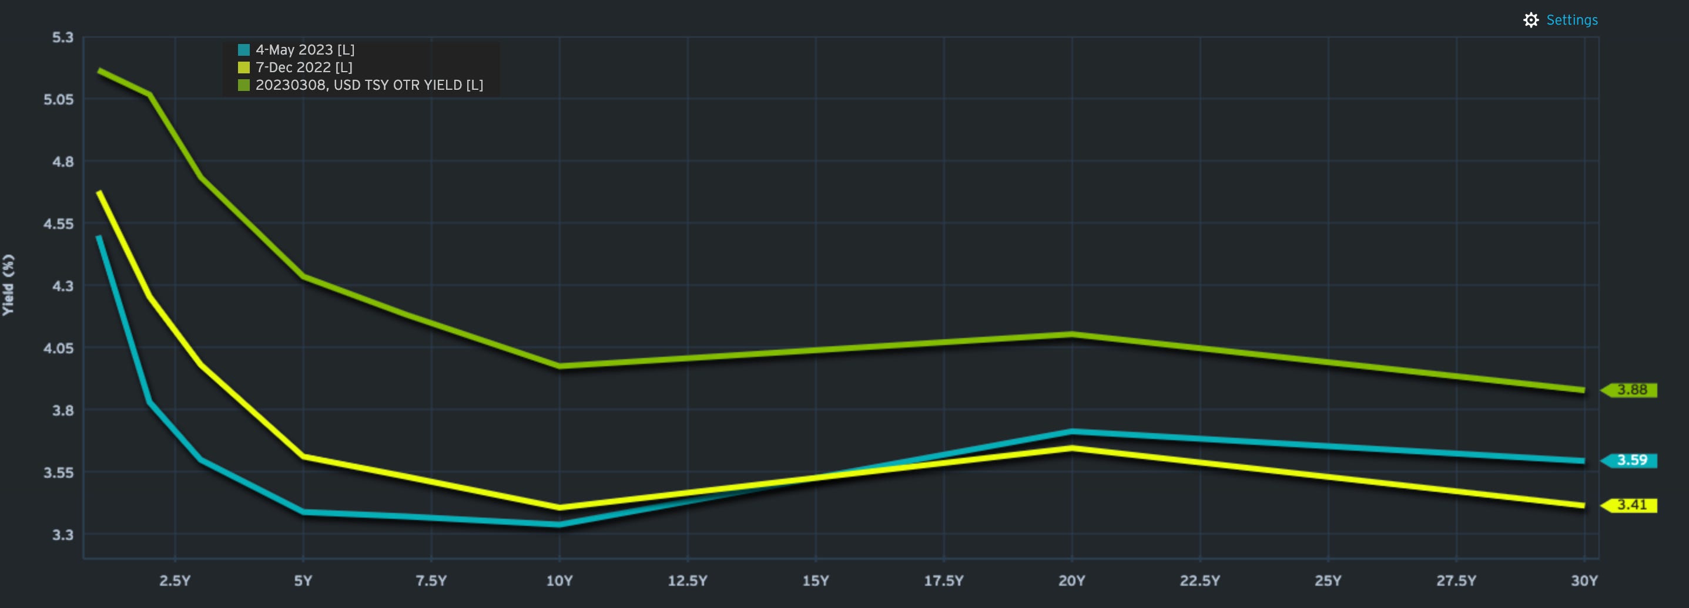Click the green 20230308 legend swatch
1689x608 pixels.
coord(244,85)
